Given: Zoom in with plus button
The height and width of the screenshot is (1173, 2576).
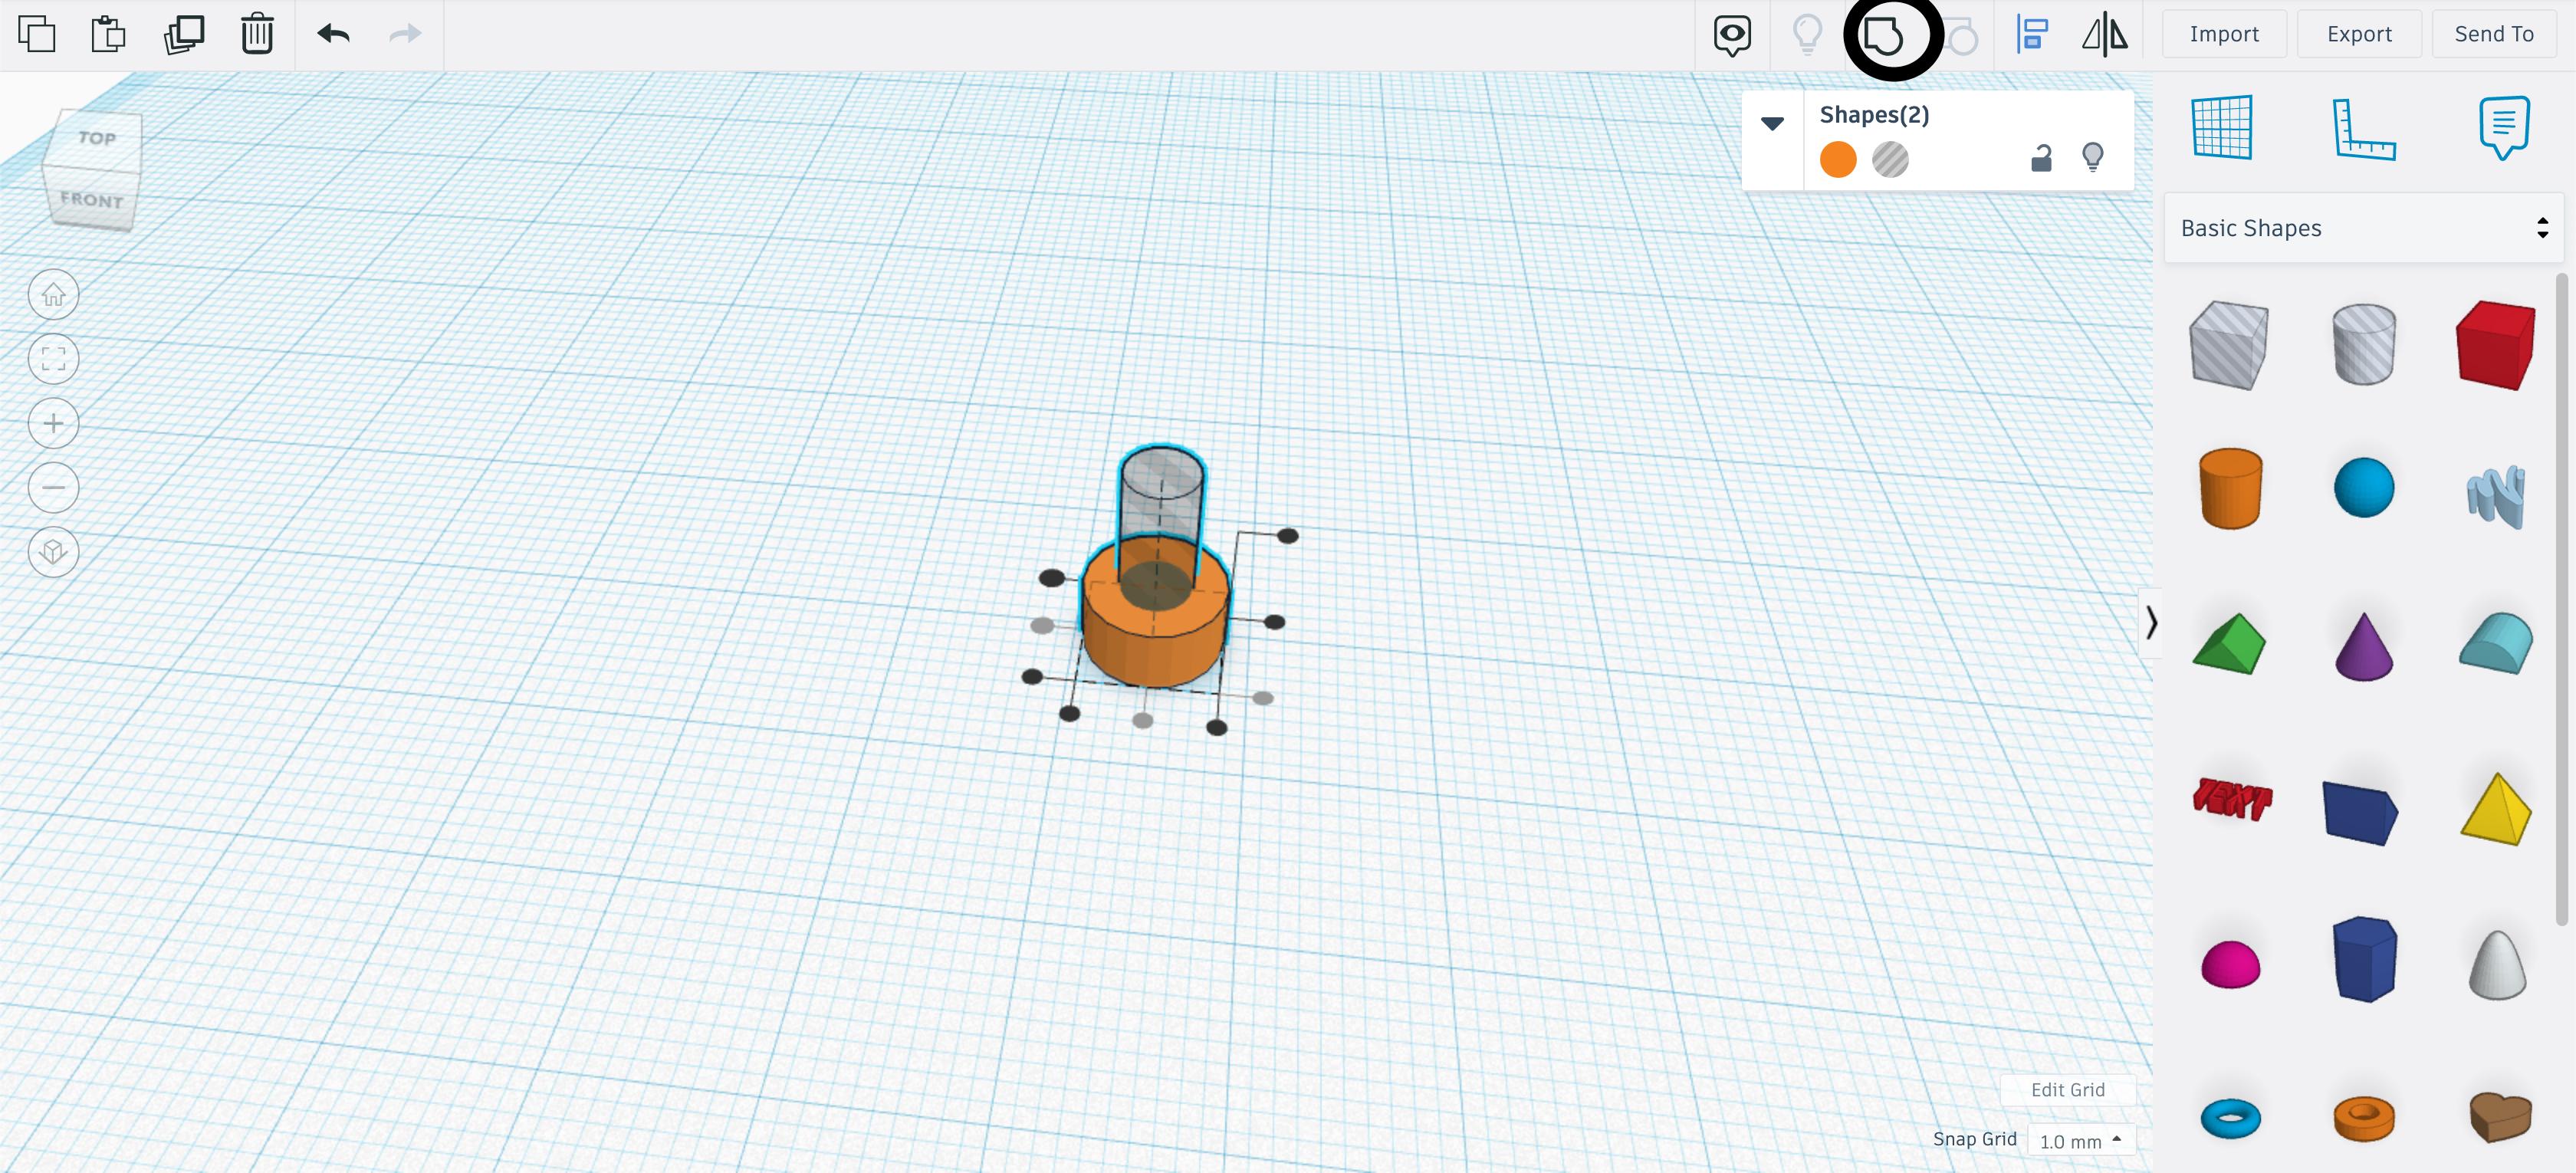Looking at the screenshot, I should pyautogui.click(x=53, y=424).
